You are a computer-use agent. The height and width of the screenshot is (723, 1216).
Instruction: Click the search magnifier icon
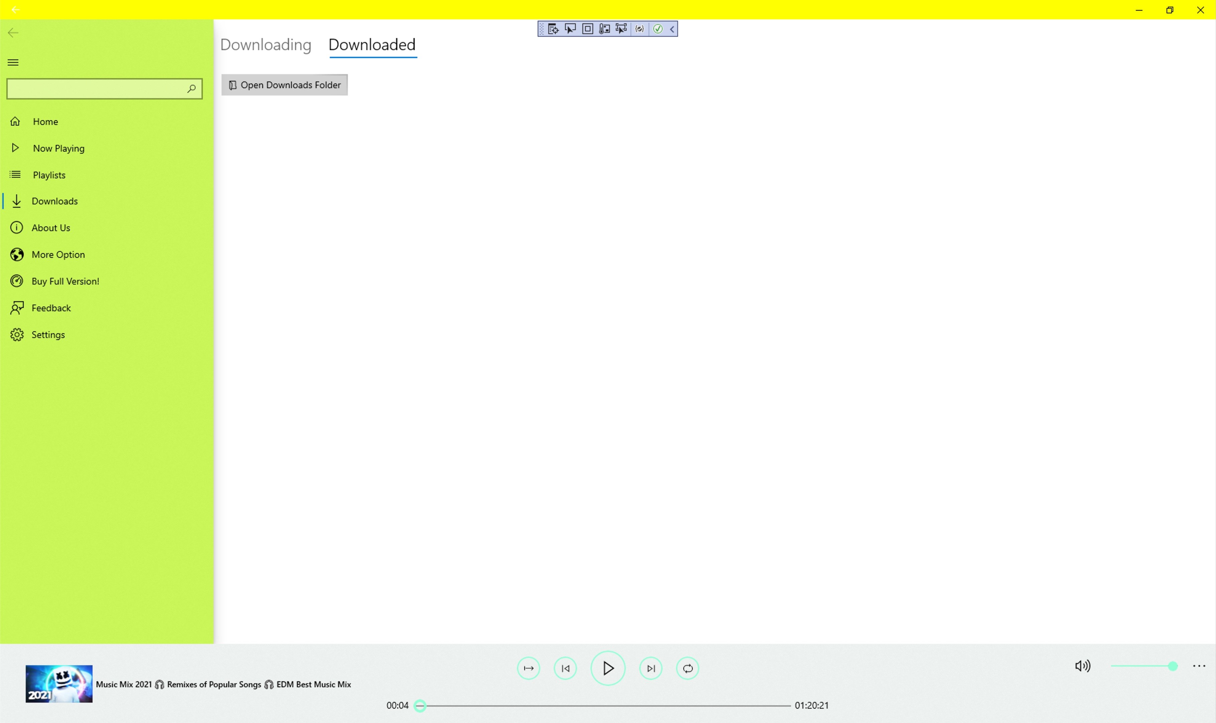tap(191, 89)
